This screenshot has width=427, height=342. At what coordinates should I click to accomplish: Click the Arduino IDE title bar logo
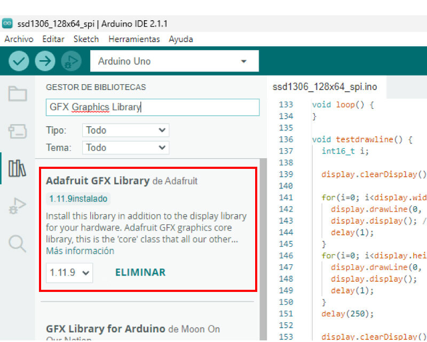(7, 23)
